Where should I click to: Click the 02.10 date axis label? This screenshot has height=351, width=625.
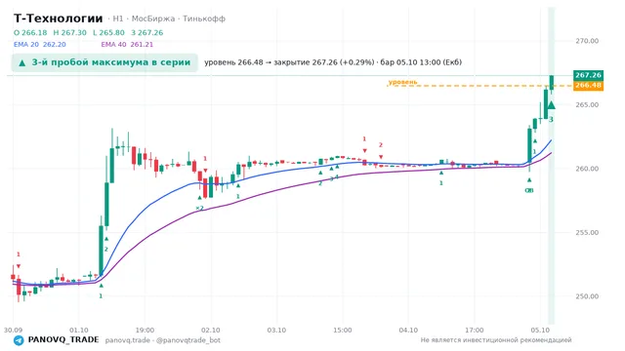(x=211, y=331)
